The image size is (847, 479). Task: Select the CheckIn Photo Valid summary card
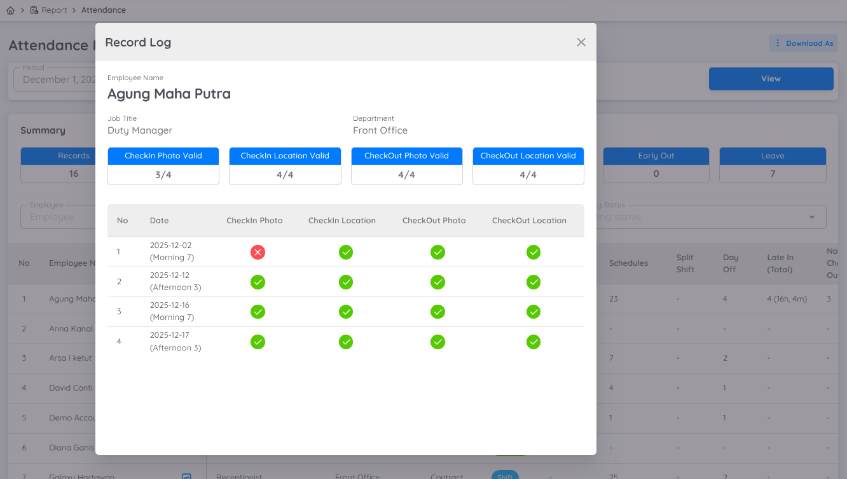pyautogui.click(x=163, y=166)
